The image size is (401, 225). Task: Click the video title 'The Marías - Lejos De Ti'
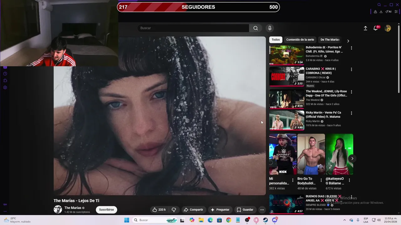coord(76,201)
